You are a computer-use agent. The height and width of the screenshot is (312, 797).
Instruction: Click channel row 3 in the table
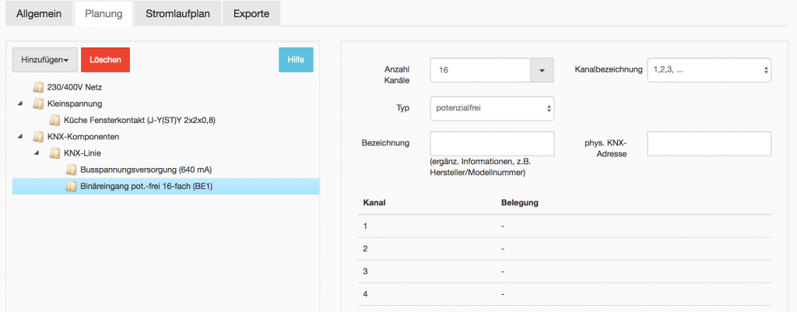[565, 272]
